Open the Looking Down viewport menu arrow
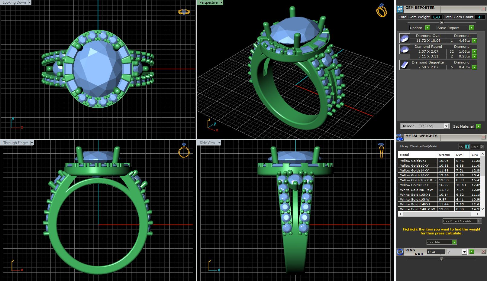The width and height of the screenshot is (487, 281). coord(29,2)
